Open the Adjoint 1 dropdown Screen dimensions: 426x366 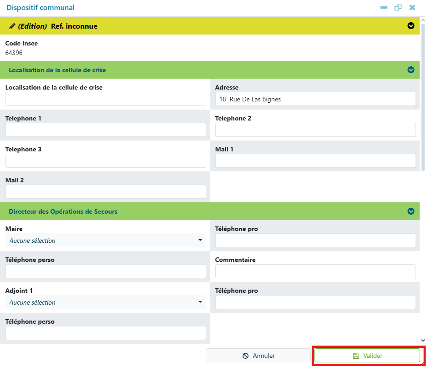point(106,302)
